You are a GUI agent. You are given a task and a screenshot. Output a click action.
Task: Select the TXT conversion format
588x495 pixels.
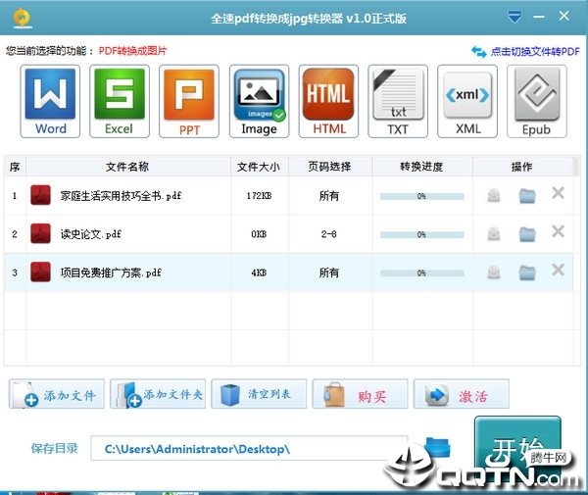coord(398,101)
